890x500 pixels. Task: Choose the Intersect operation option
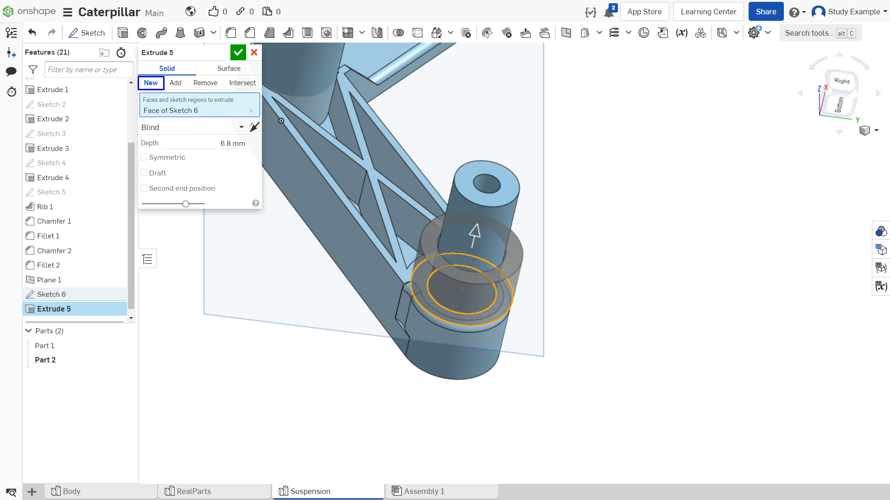tap(242, 83)
